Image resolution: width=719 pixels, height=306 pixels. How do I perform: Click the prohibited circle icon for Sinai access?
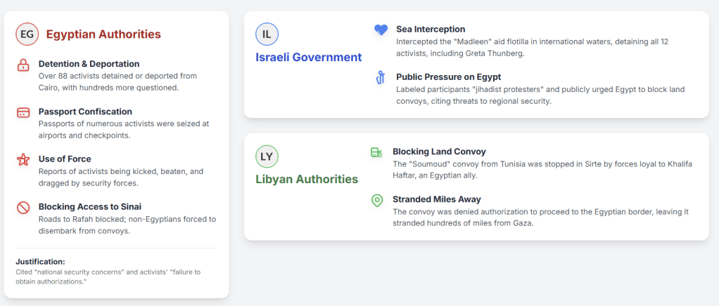click(23, 208)
